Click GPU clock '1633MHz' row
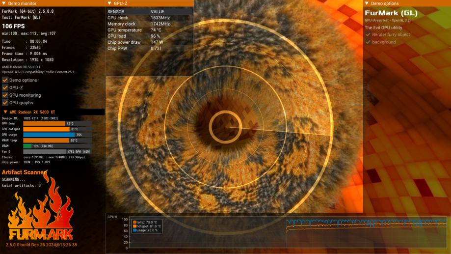 pos(150,18)
